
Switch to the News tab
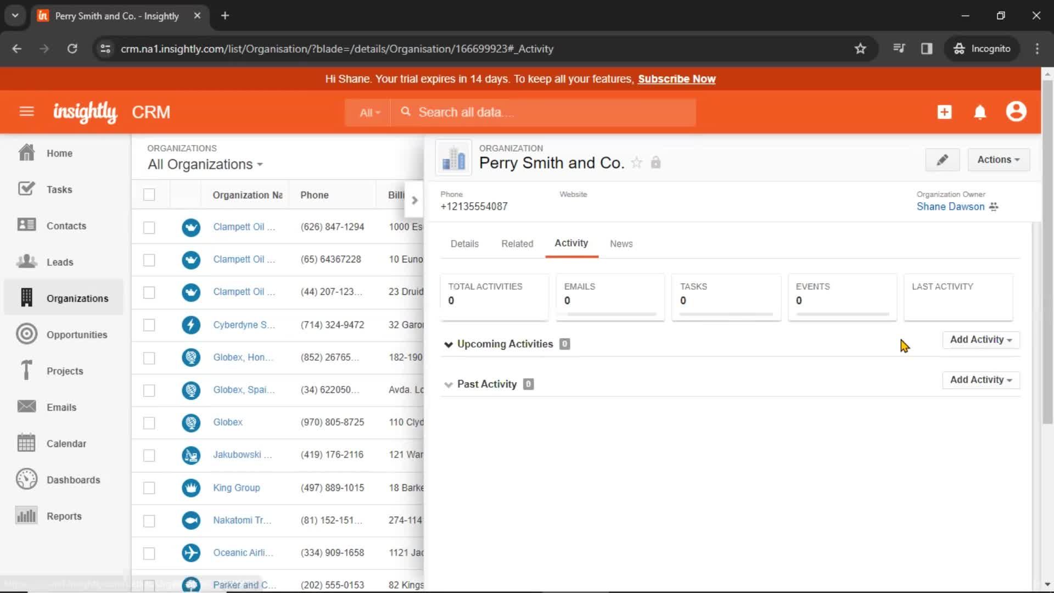[x=621, y=244]
